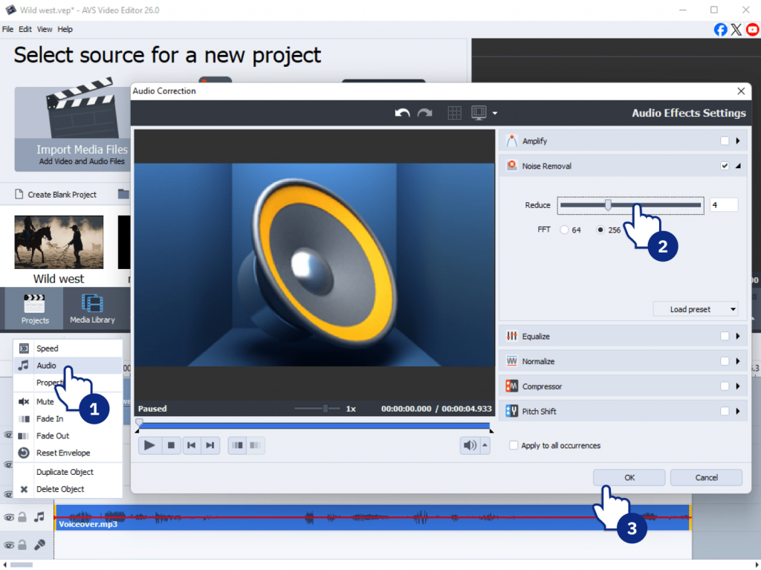Open the Projects panel
The width and height of the screenshot is (761, 570).
[34, 308]
